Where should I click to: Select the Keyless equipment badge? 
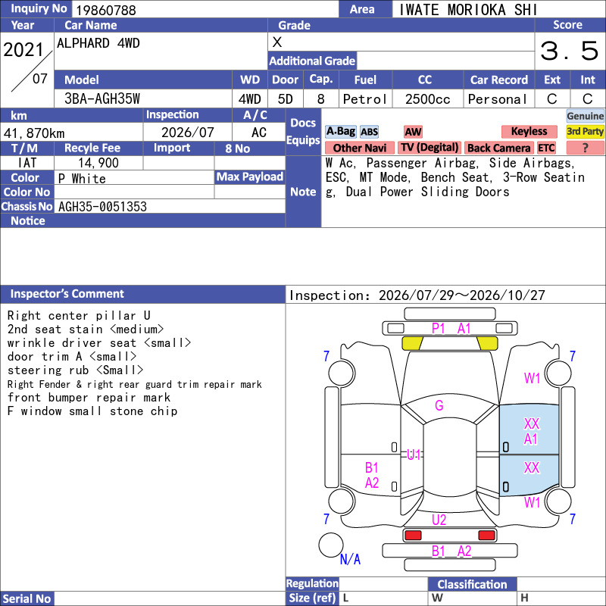click(529, 131)
